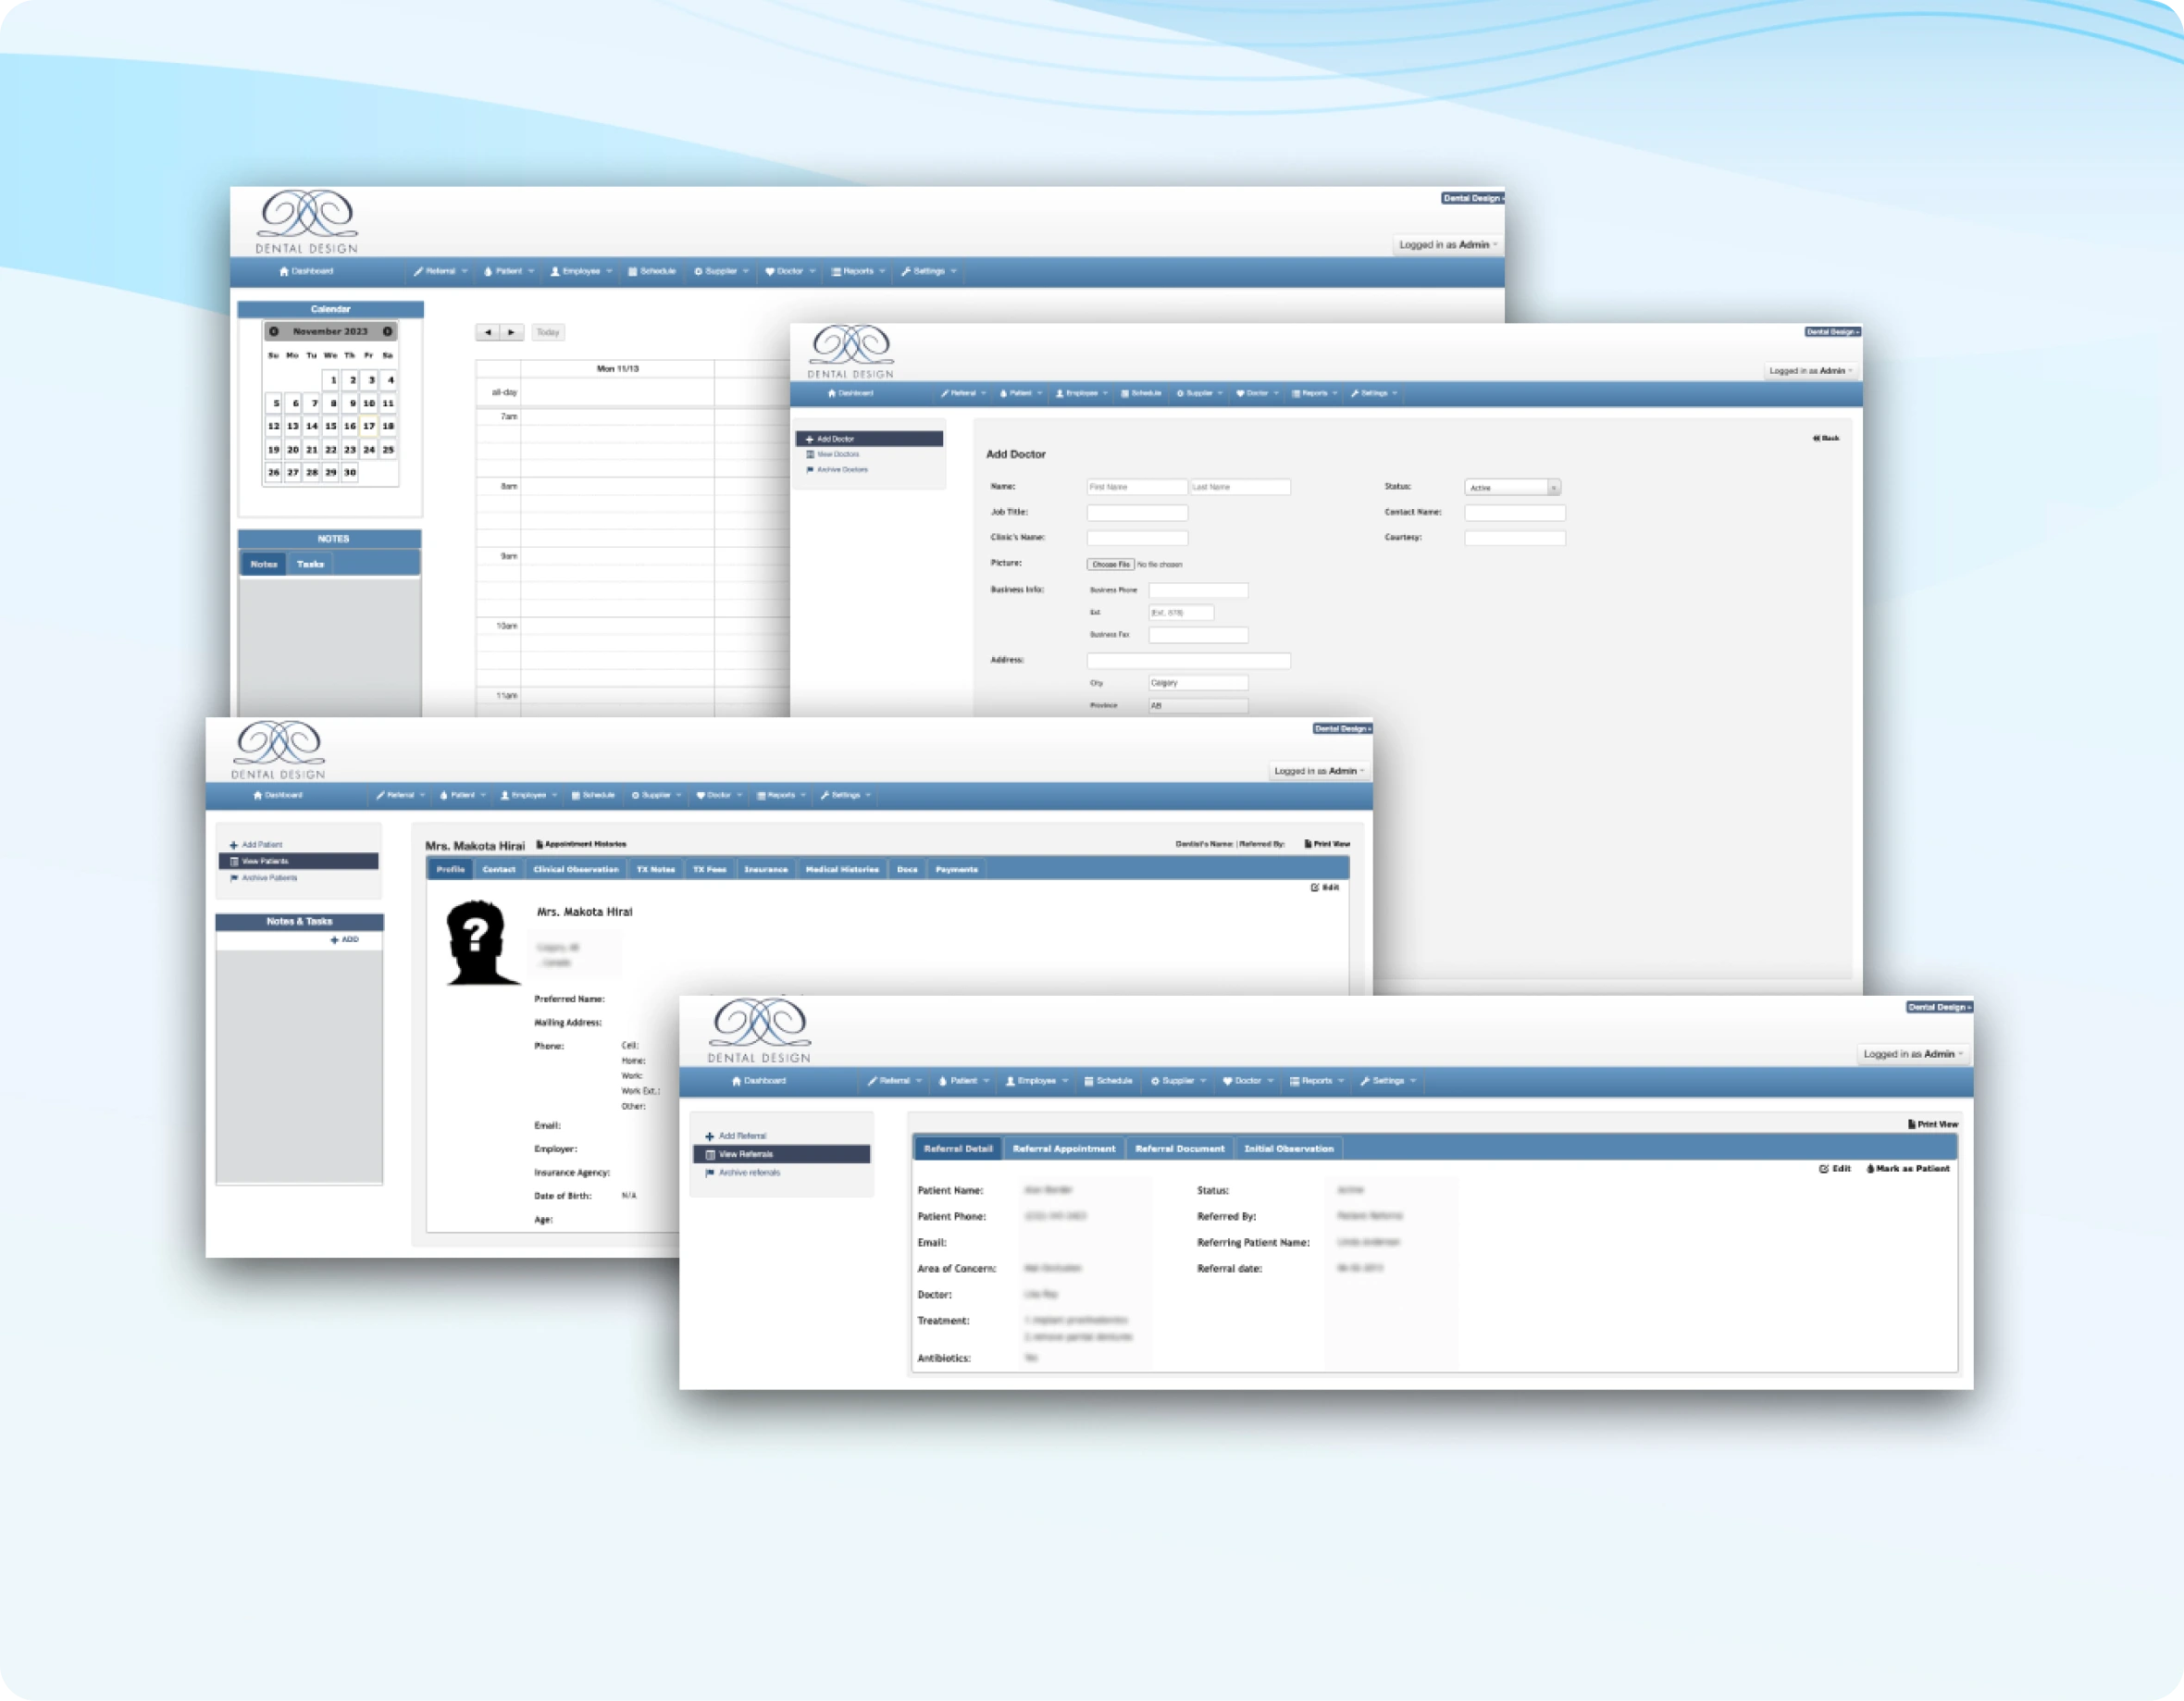Click the First Name input field
Screen dimensions: 2184x1701
point(1136,487)
